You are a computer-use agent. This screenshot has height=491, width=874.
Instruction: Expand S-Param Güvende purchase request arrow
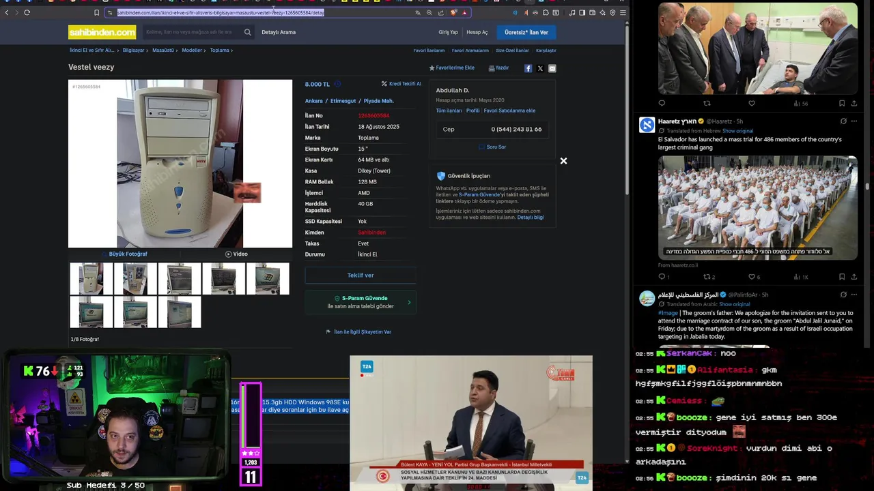409,302
